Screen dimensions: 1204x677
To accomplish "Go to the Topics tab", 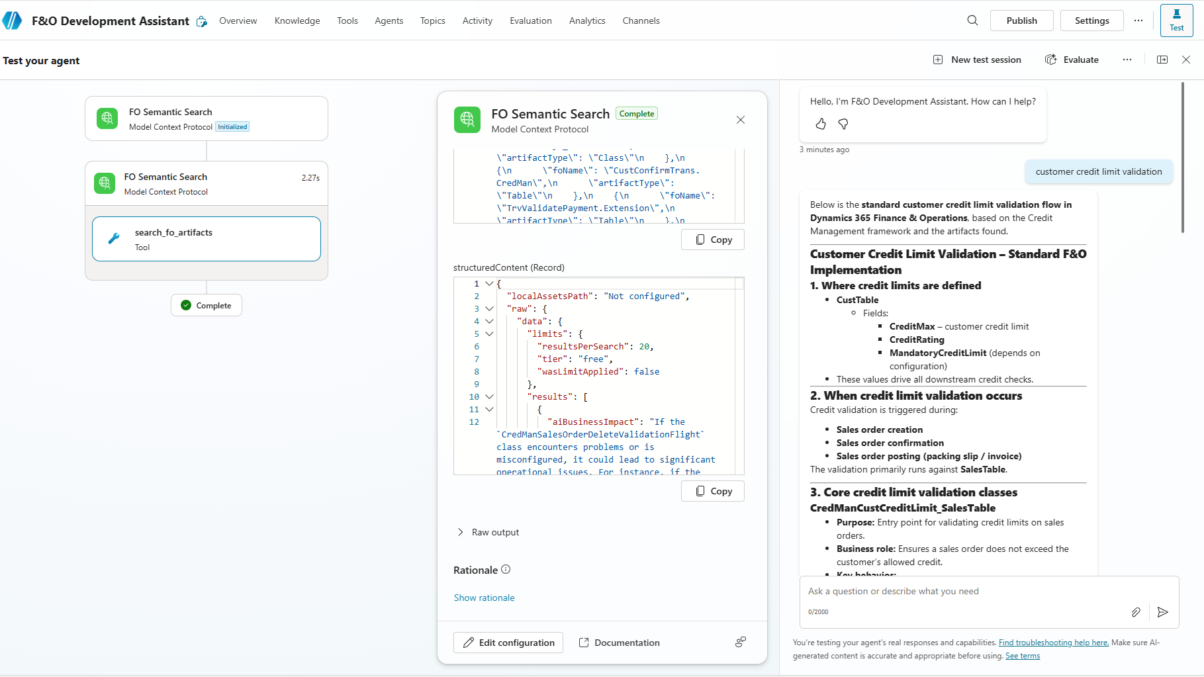I will pos(433,21).
